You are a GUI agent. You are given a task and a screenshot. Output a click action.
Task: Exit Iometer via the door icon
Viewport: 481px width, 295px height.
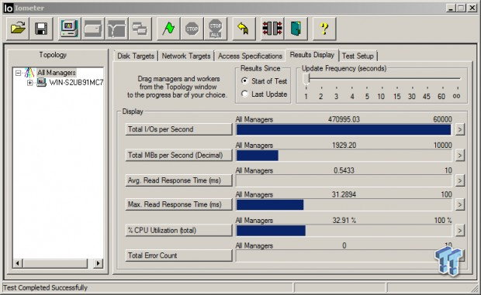[296, 29]
